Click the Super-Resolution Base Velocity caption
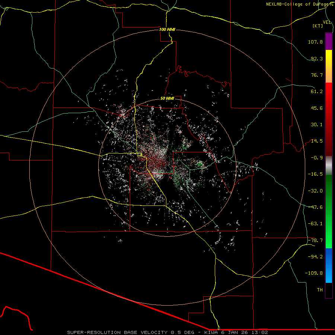The height and width of the screenshot is (335, 335). click(167, 332)
